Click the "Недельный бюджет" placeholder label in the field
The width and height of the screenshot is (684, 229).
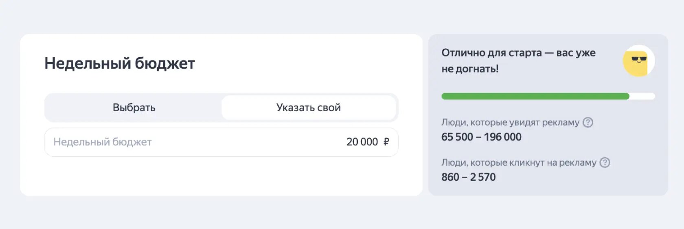(x=103, y=142)
